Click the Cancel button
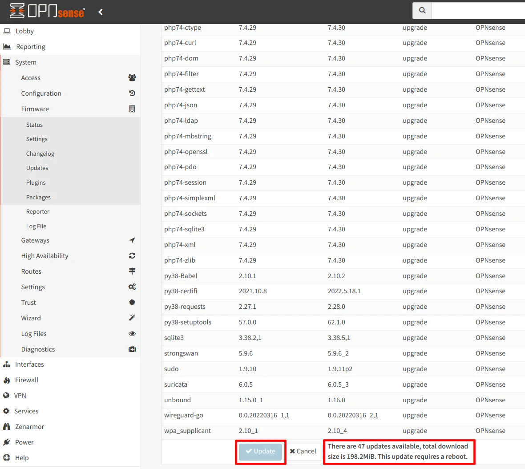The width and height of the screenshot is (525, 469). click(x=303, y=451)
